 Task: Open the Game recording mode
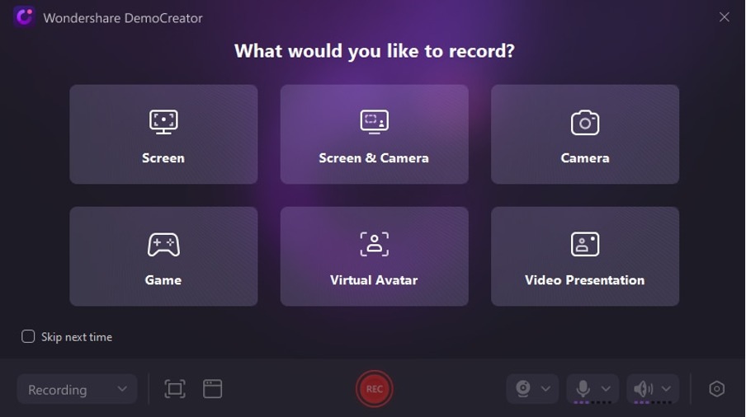163,256
